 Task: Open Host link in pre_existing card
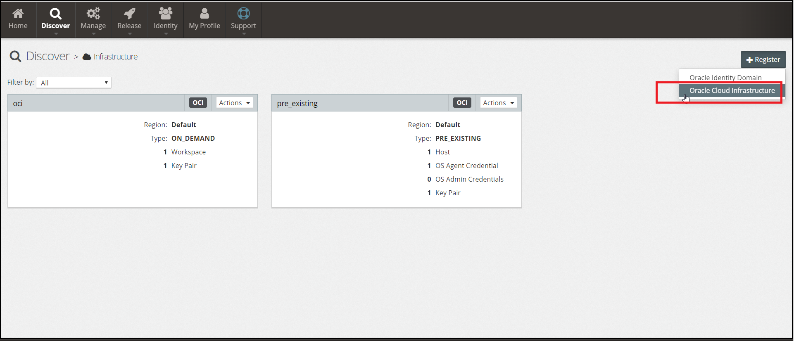(442, 152)
